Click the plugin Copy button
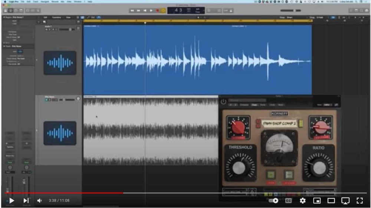Viewport: 371px width, 208px height. [255, 105]
